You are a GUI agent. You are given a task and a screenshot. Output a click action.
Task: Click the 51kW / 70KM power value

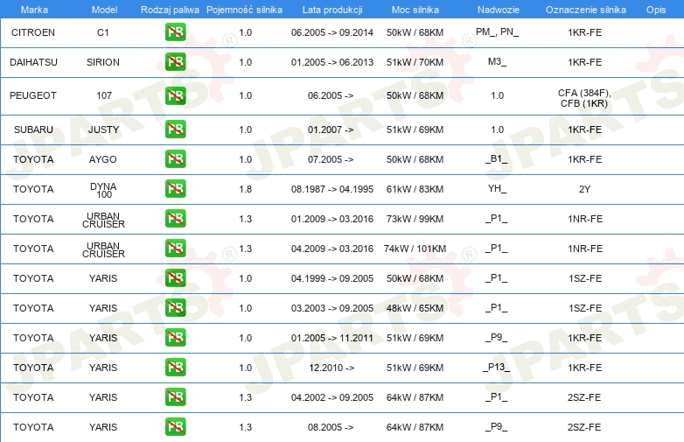point(415,62)
